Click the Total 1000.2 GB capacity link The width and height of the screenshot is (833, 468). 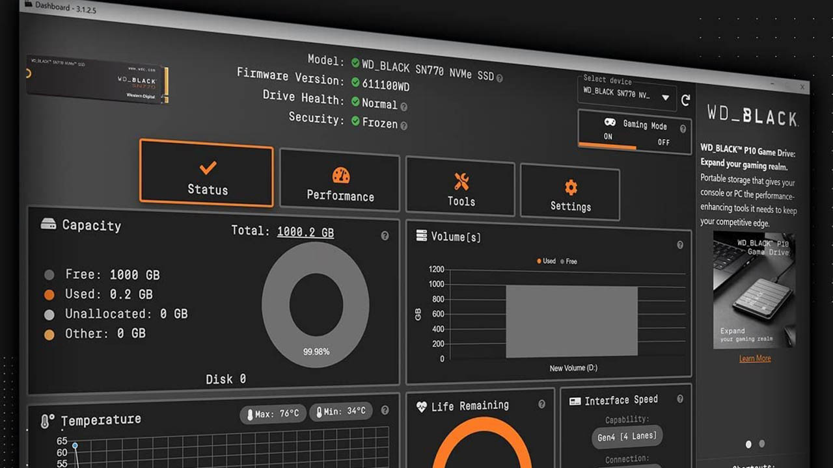(305, 232)
